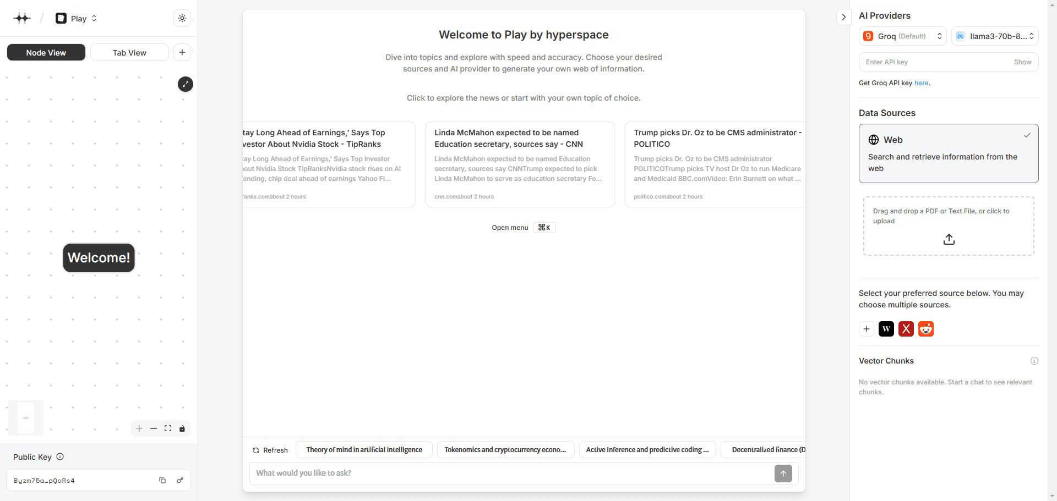
Task: Collapse the right settings panel chevron
Action: (843, 17)
